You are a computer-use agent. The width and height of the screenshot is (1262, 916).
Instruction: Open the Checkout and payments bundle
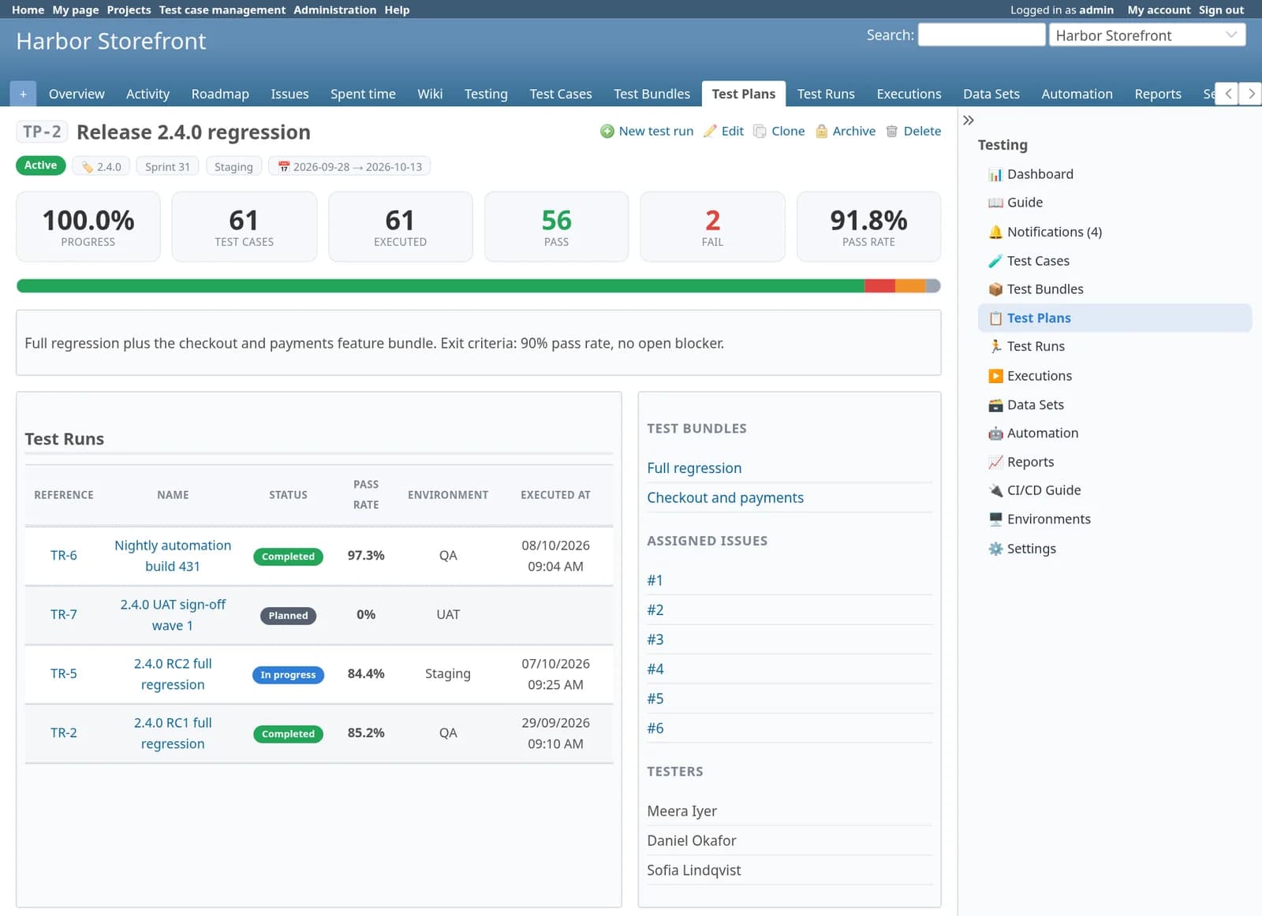(x=725, y=497)
